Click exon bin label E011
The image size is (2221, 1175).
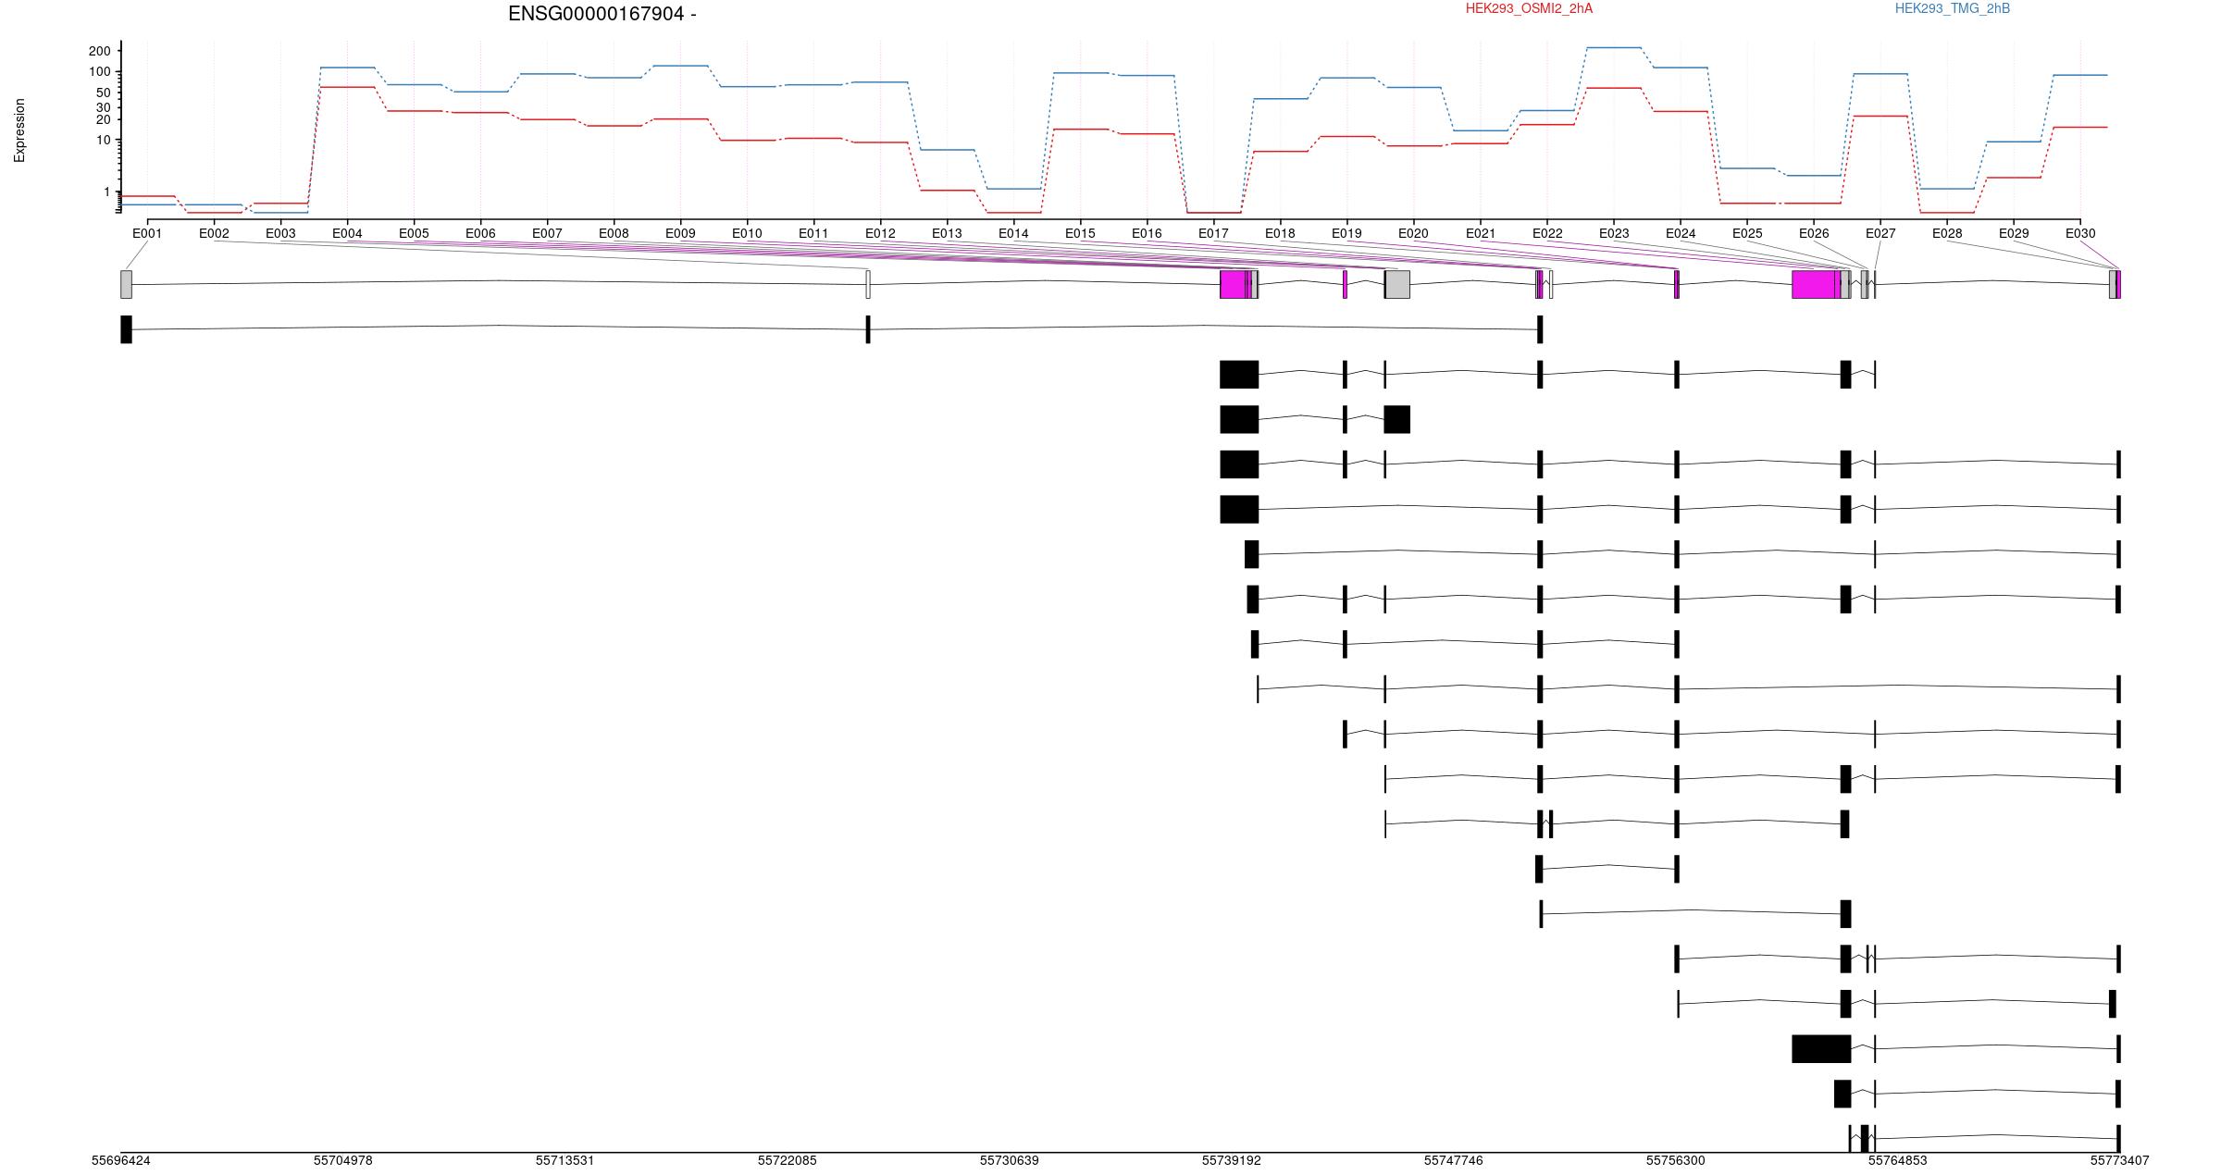[x=813, y=233]
